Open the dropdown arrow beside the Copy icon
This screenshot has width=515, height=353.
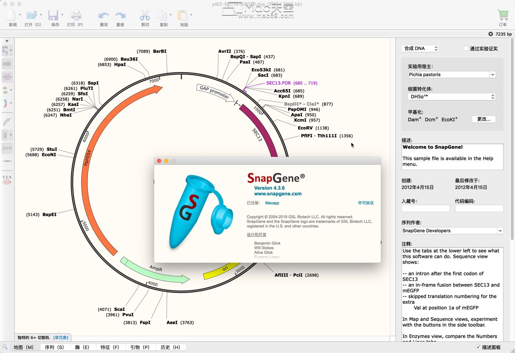tap(171, 15)
